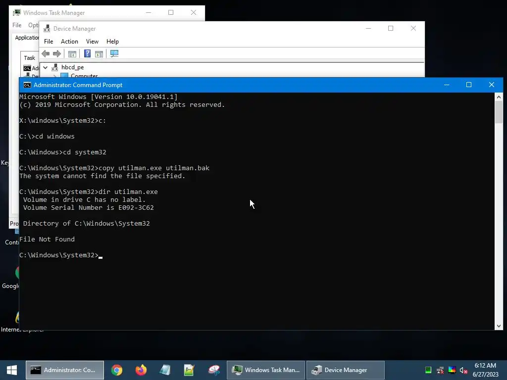The image size is (507, 380).
Task: Click 'Volume in drive C has no label.' line
Action: point(84,200)
